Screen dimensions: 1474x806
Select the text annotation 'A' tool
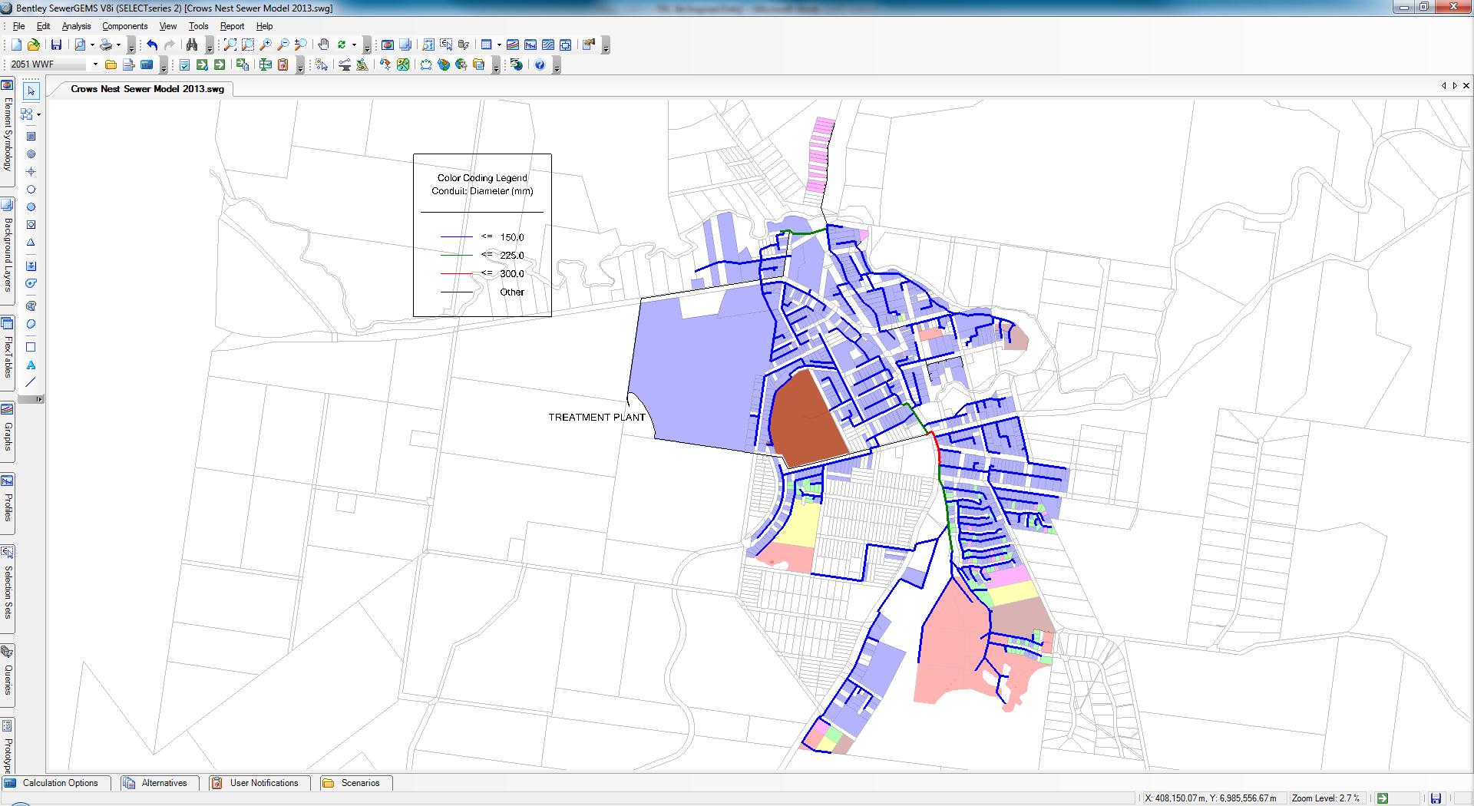31,365
